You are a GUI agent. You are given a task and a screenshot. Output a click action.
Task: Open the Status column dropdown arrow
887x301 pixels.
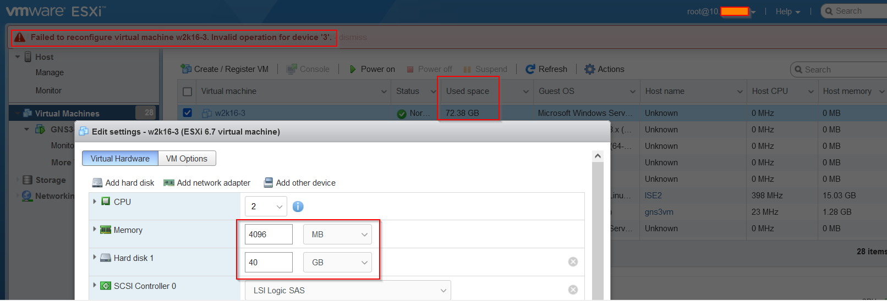pyautogui.click(x=434, y=92)
